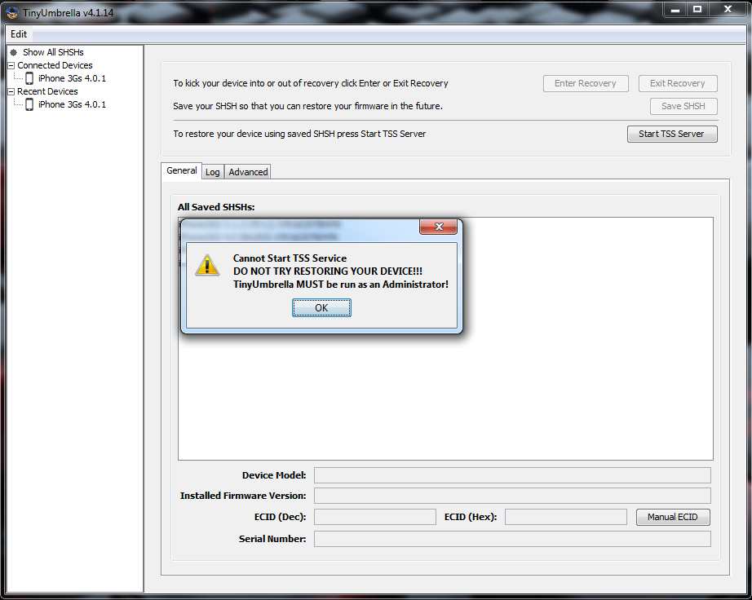
Task: Switch to the Log tab
Action: point(212,171)
